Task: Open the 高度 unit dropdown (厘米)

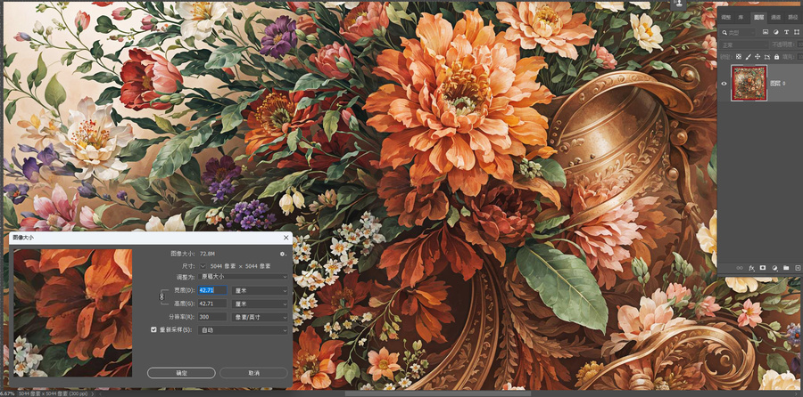Action: tap(260, 304)
